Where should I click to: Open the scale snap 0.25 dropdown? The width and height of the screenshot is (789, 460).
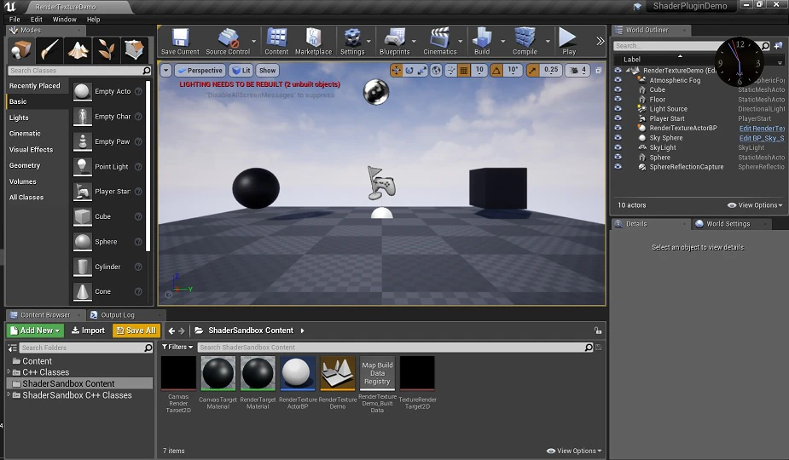coord(551,71)
